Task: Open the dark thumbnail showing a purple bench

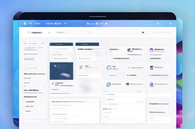Action: point(61,71)
